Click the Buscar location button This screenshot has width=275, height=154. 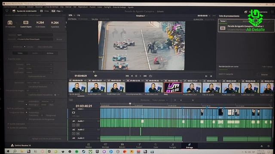click(x=59, y=39)
